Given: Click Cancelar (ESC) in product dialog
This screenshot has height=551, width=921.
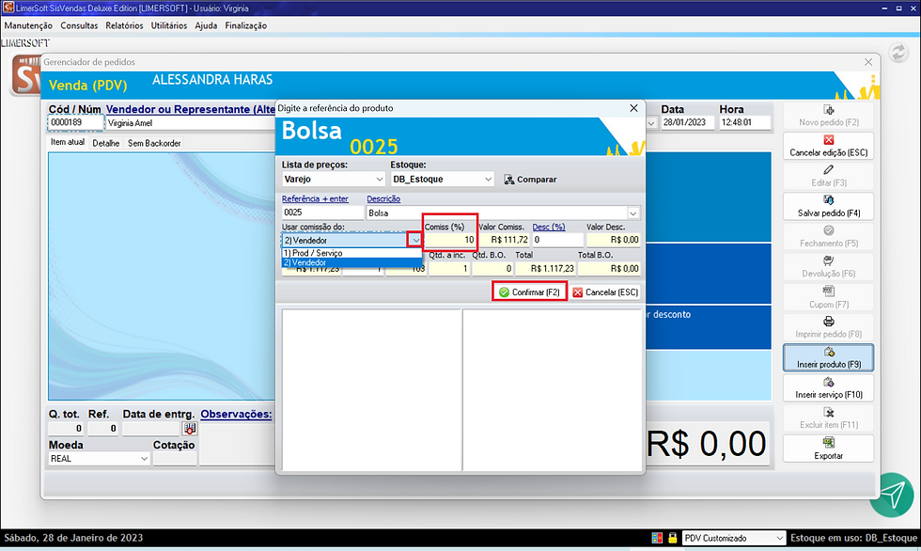Looking at the screenshot, I should [605, 291].
